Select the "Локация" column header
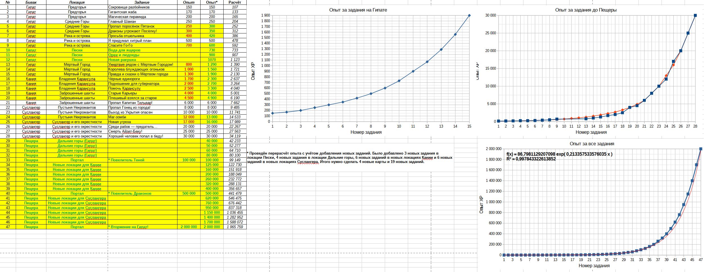This screenshot has width=704, height=272. click(x=77, y=2)
